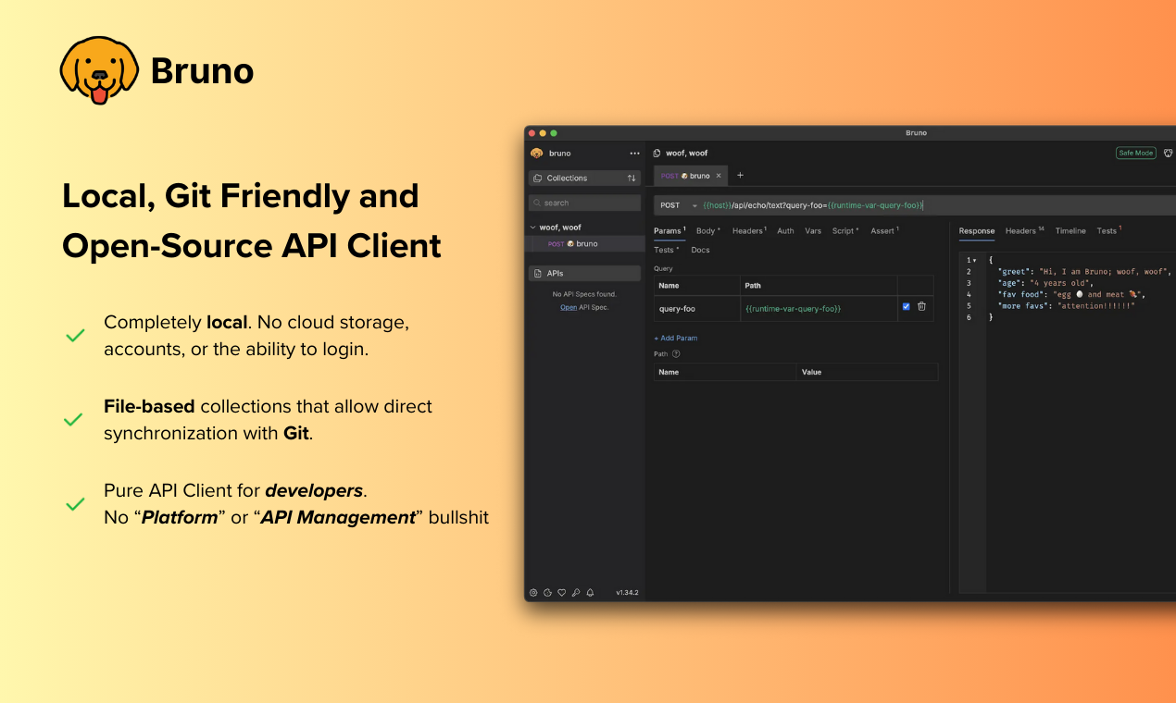Fold the JSON response at line 1
Image resolution: width=1176 pixels, height=703 pixels.
pyautogui.click(x=974, y=261)
